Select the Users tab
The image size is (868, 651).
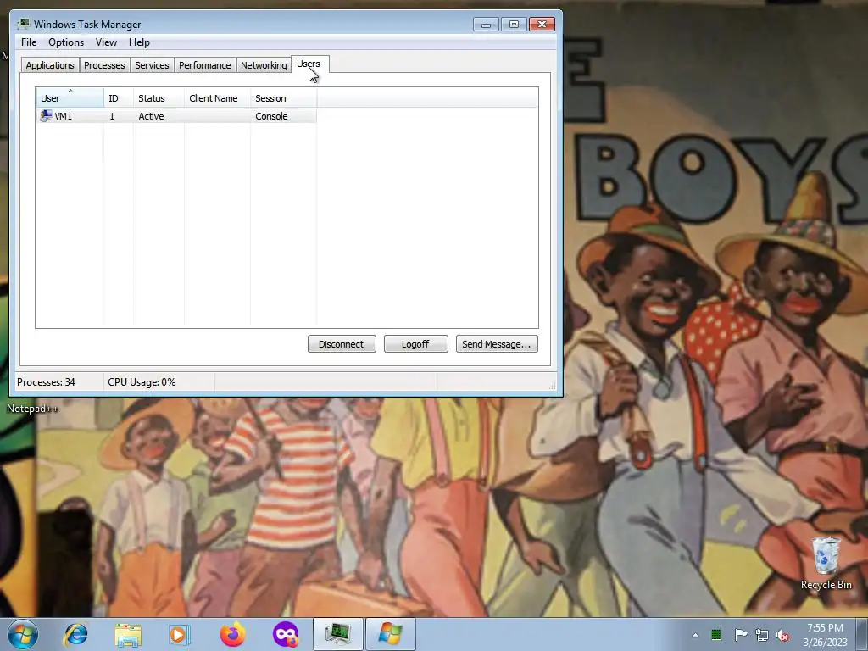pos(309,64)
